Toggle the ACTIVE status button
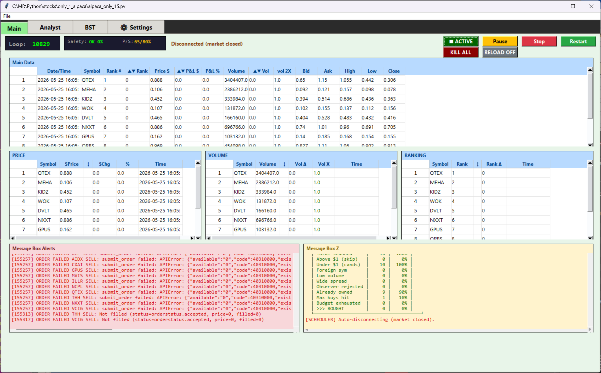Image resolution: width=601 pixels, height=373 pixels. point(461,41)
